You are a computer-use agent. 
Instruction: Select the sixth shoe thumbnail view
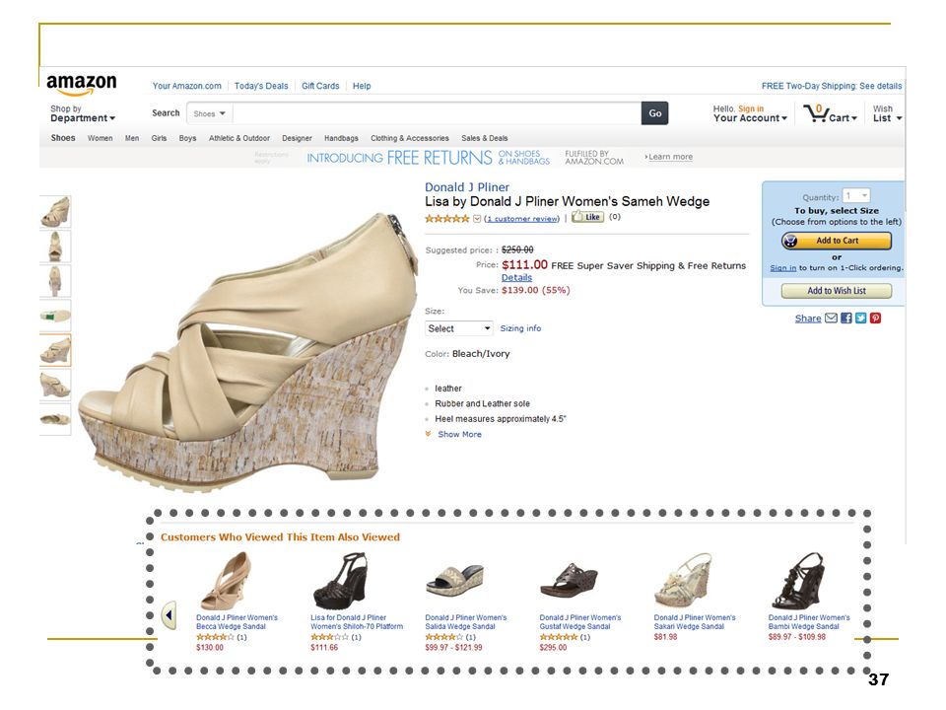coord(55,386)
